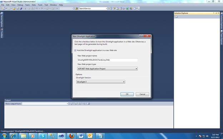The height and width of the screenshot is (139, 223).
Task: Click the Start Debugging play icon
Action: [57, 9]
